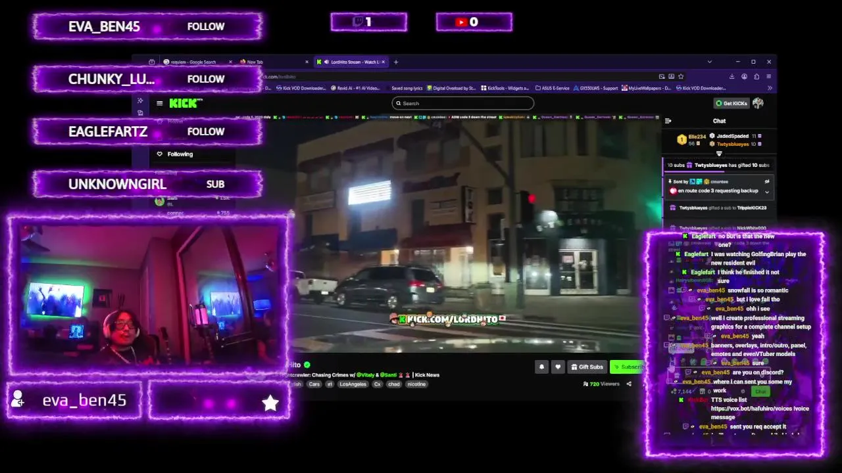Select the nicotine tag
This screenshot has width=842, height=473.
point(416,384)
